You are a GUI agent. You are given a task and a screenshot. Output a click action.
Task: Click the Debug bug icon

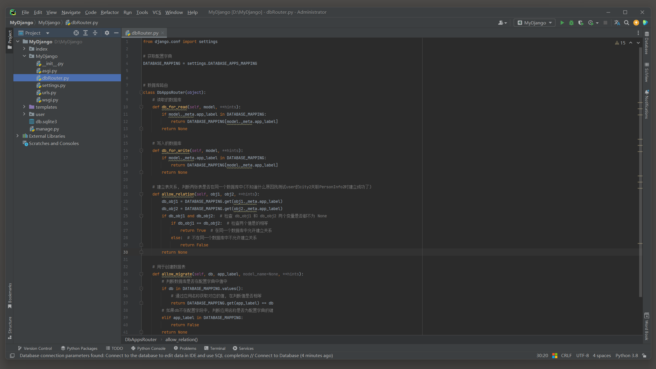[571, 23]
